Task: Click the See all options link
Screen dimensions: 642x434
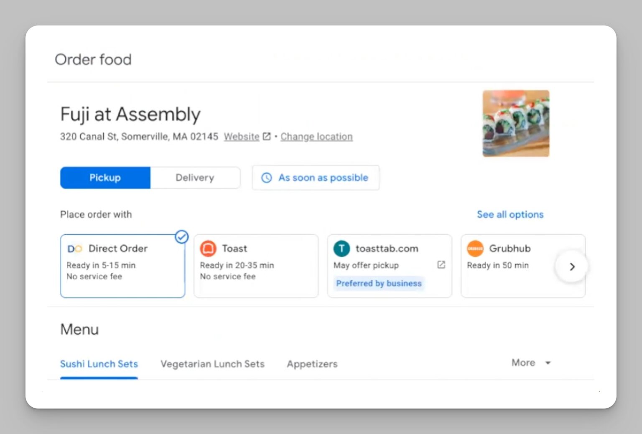Action: [510, 214]
